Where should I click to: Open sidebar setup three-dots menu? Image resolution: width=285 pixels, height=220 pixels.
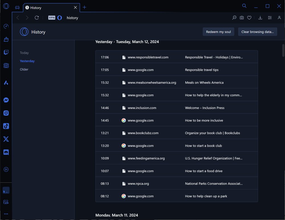(x=6, y=214)
